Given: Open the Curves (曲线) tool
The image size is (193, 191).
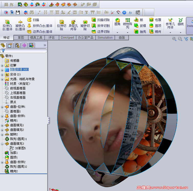Looking at the screenshot, I should coord(180,22).
